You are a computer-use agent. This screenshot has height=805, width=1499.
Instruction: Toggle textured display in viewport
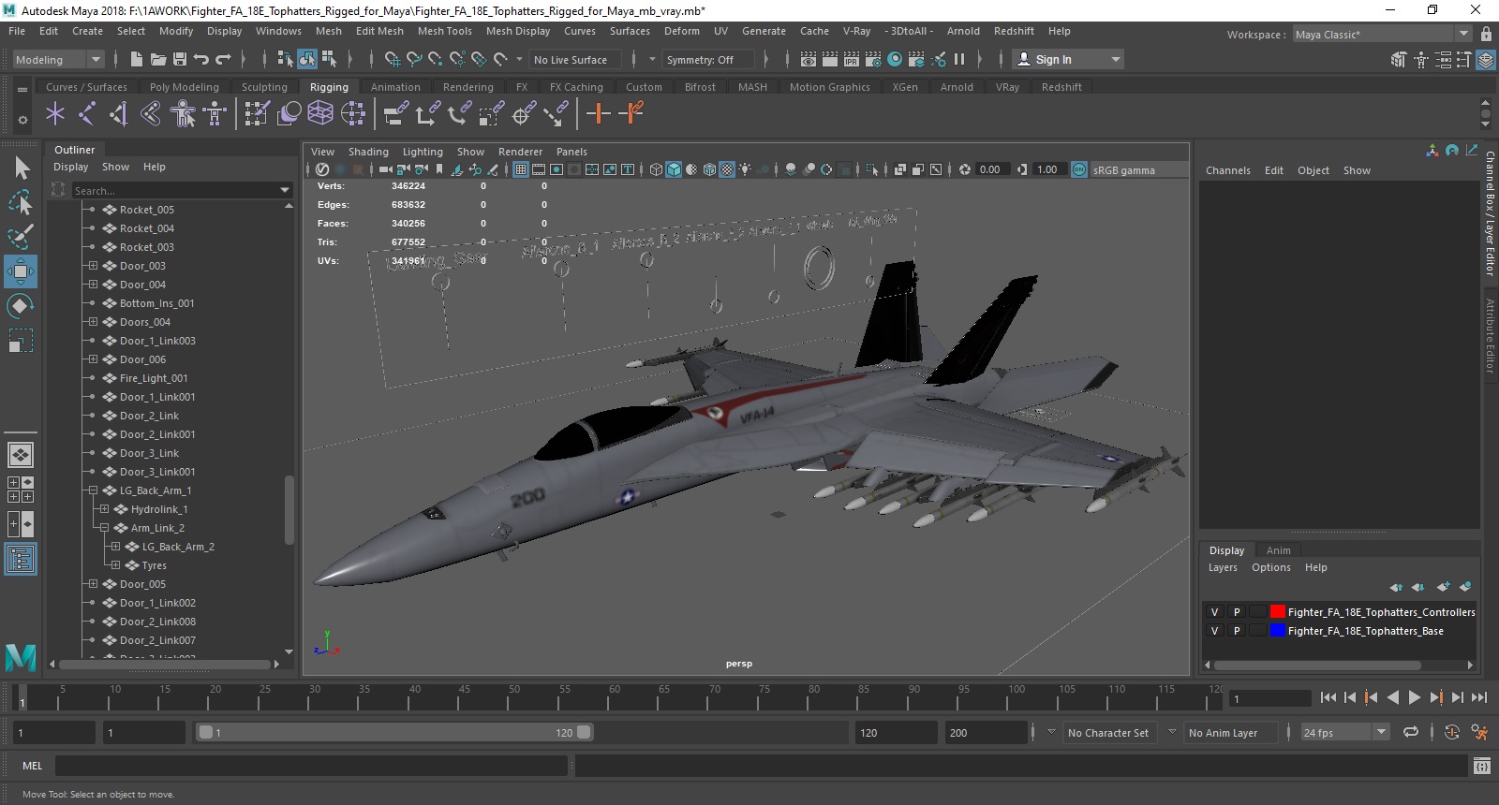click(727, 169)
